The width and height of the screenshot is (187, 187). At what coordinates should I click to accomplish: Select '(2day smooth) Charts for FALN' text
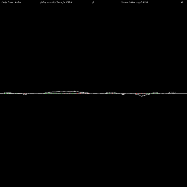click(x=56, y=2)
